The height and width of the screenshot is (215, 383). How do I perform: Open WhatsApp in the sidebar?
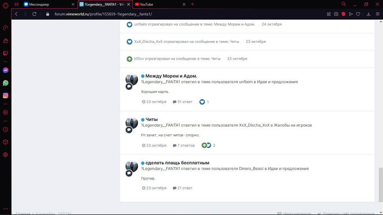5,83
